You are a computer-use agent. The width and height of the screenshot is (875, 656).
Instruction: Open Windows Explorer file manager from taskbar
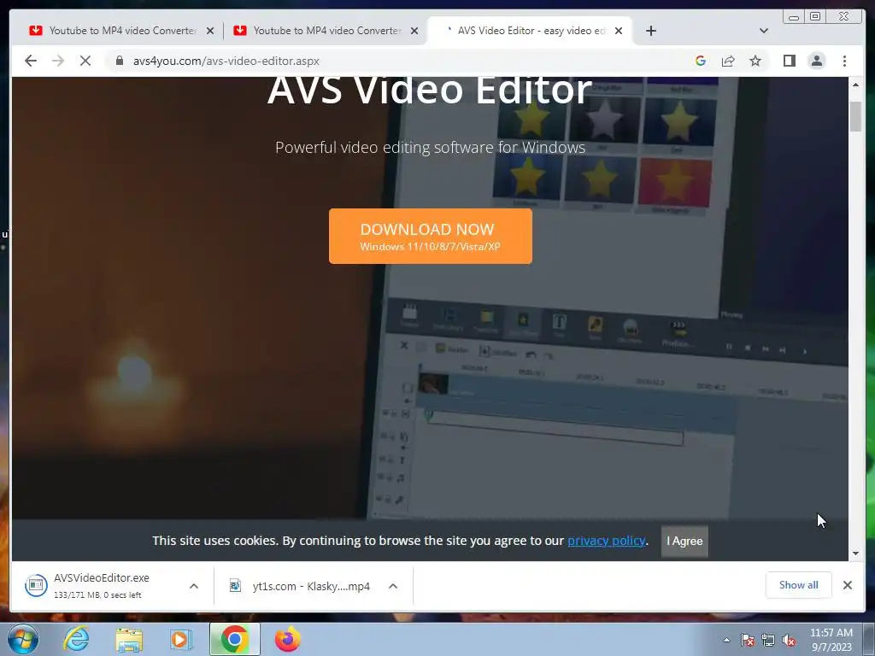(129, 640)
